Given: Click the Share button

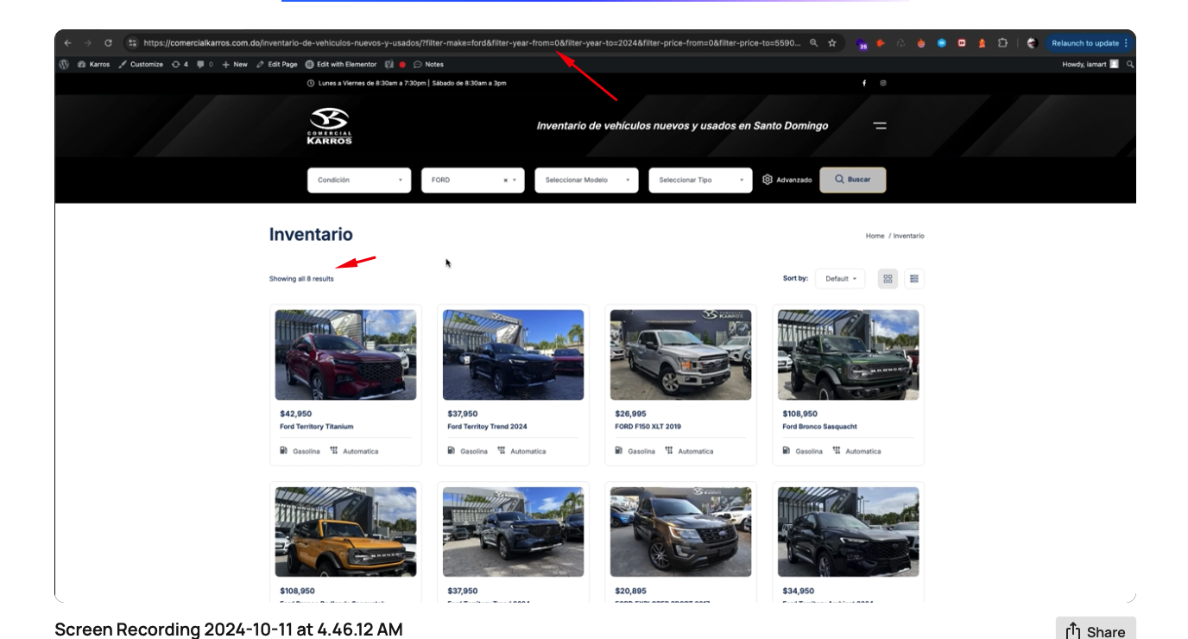Looking at the screenshot, I should pyautogui.click(x=1096, y=630).
